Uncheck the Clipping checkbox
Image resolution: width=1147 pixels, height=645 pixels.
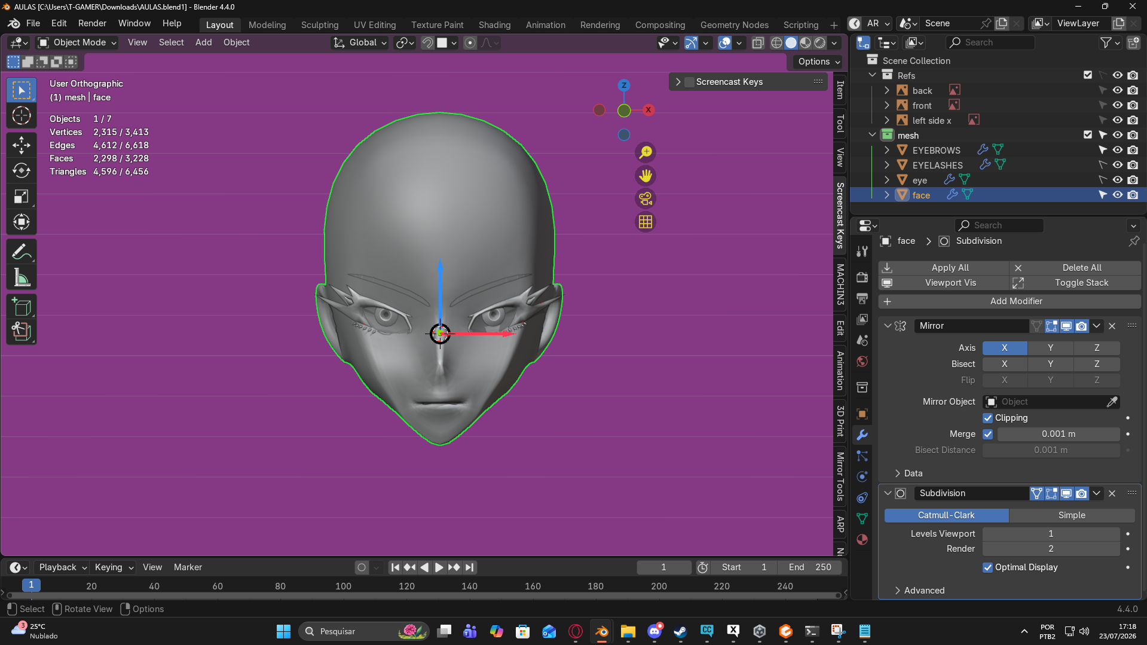(x=987, y=418)
